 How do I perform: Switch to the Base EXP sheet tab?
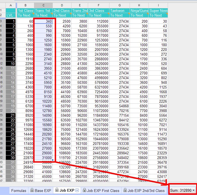41,191
